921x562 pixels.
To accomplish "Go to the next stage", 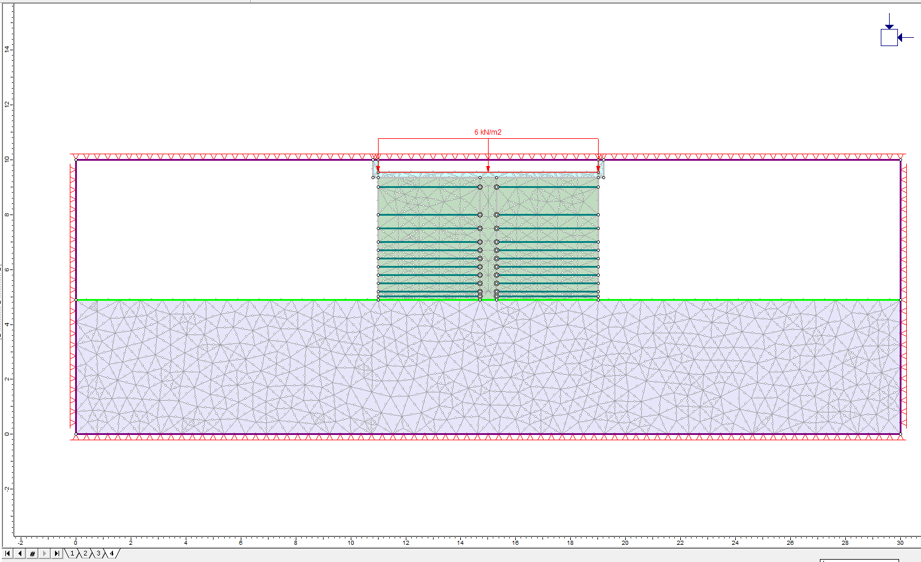I will (44, 554).
